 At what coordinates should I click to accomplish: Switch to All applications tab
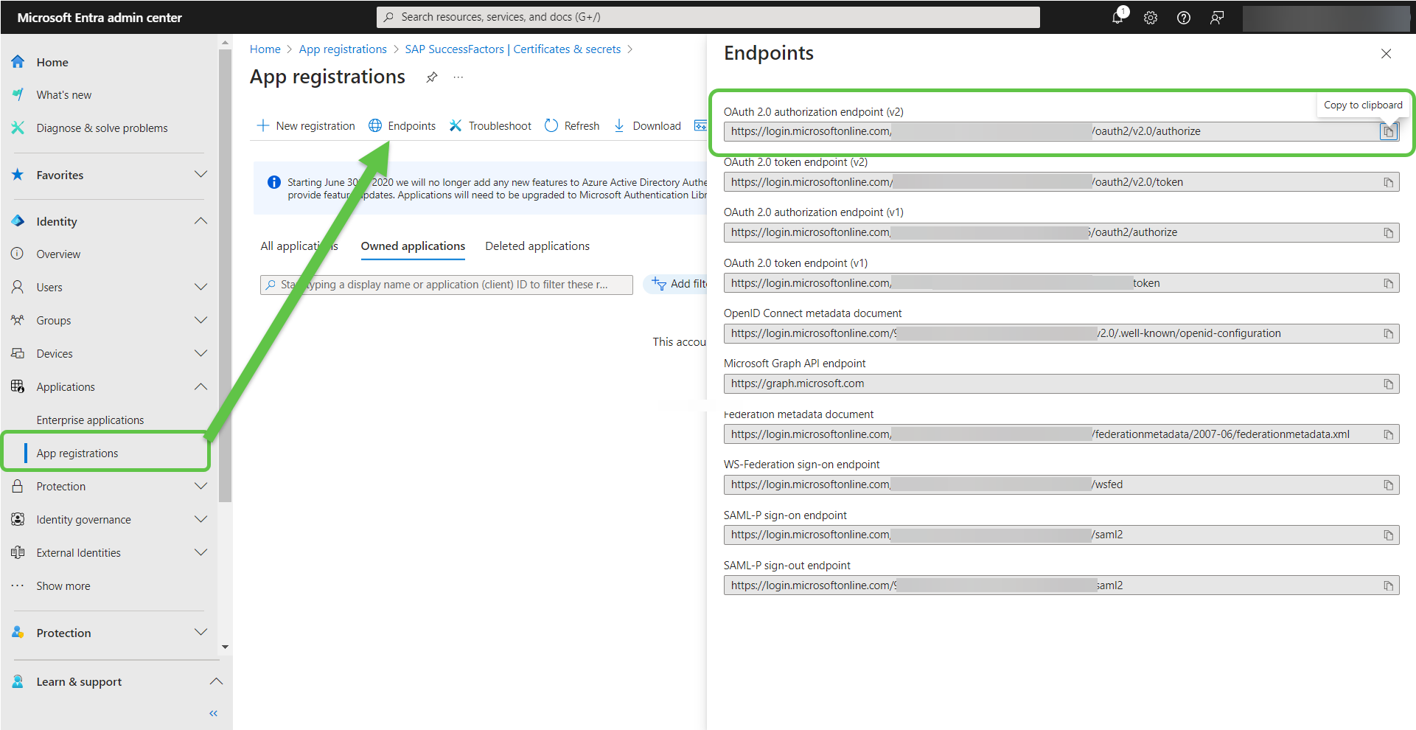(x=299, y=246)
